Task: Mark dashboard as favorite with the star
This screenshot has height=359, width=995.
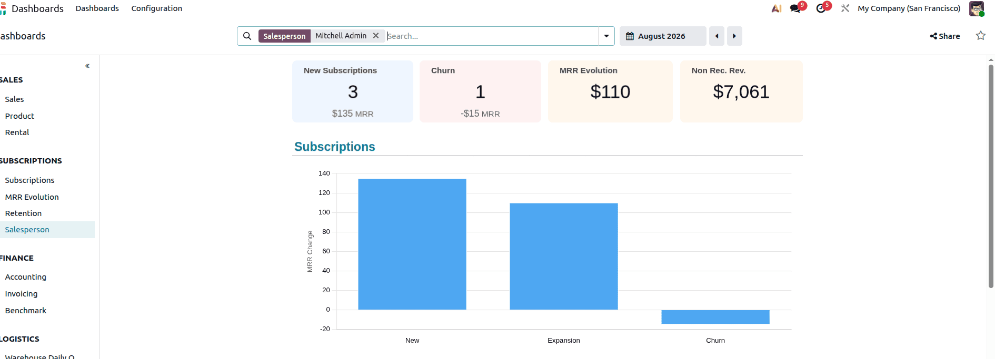Action: point(981,36)
